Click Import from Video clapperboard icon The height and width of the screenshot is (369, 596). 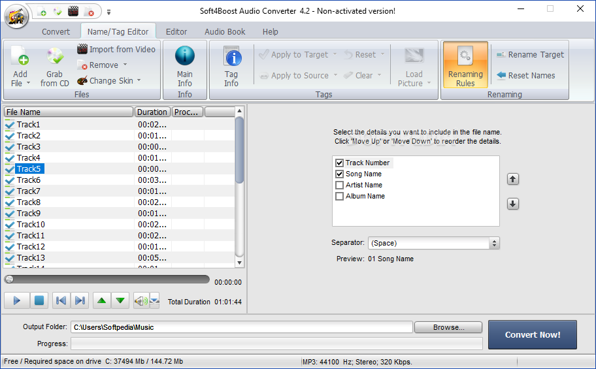point(82,49)
